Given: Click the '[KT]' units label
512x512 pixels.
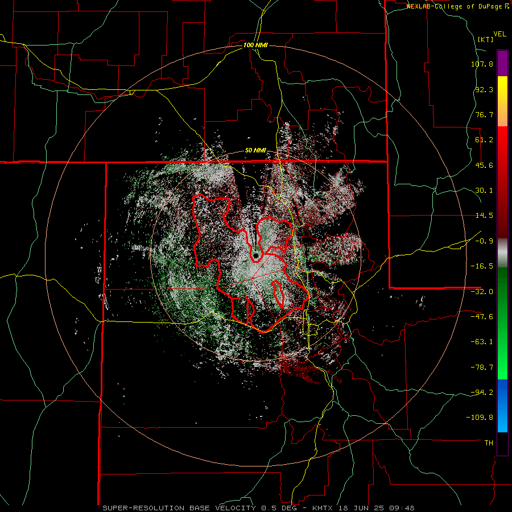Looking at the screenshot, I should pyautogui.click(x=485, y=39).
